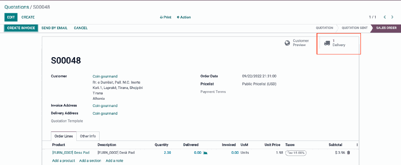Screen dimensions: 401x165
Task: Click the Description column header
Action: tap(107, 145)
